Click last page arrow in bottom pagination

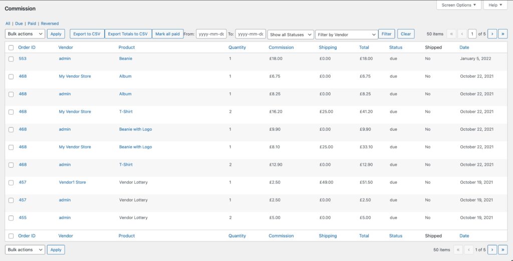[x=502, y=249]
